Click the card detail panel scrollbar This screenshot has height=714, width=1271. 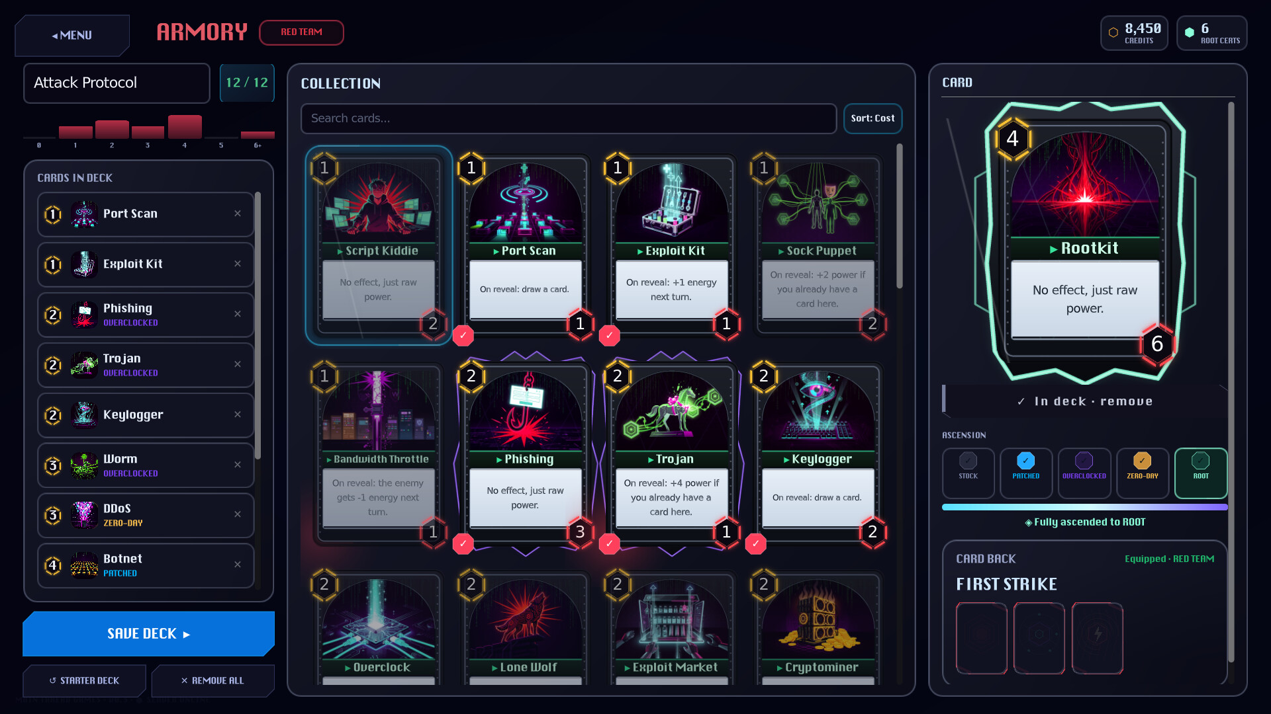(x=1231, y=382)
